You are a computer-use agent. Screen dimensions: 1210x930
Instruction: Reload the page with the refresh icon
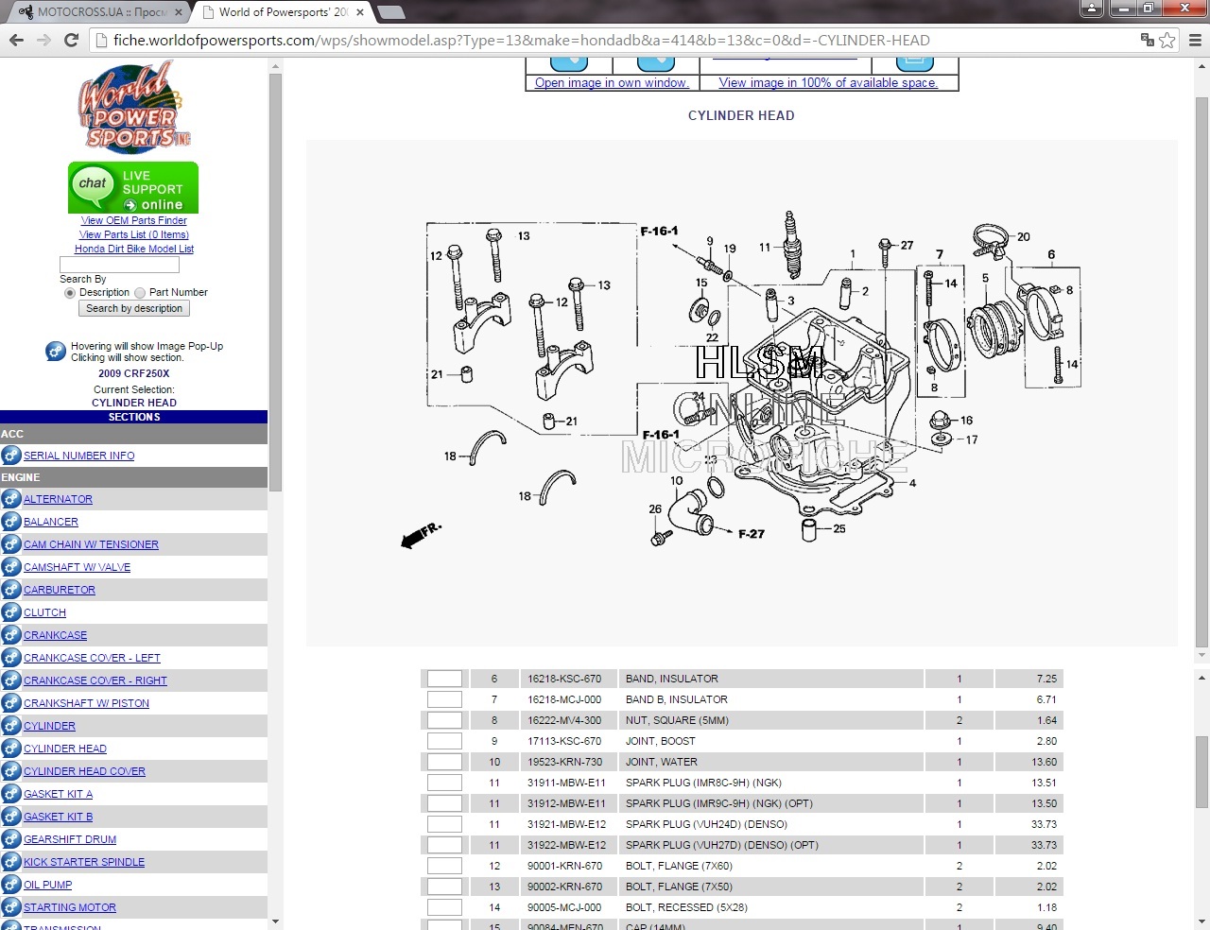point(71,40)
